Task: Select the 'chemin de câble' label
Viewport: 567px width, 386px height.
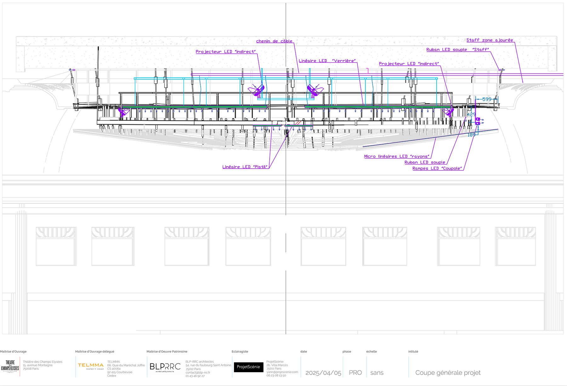Action: click(274, 41)
